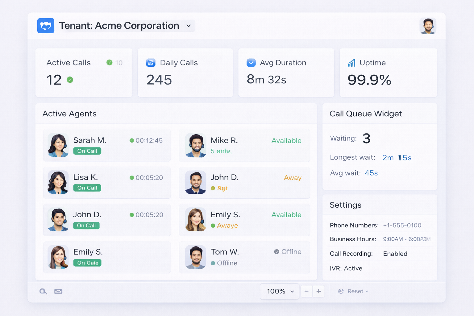Open the email icon in bottom toolbar

[58, 291]
